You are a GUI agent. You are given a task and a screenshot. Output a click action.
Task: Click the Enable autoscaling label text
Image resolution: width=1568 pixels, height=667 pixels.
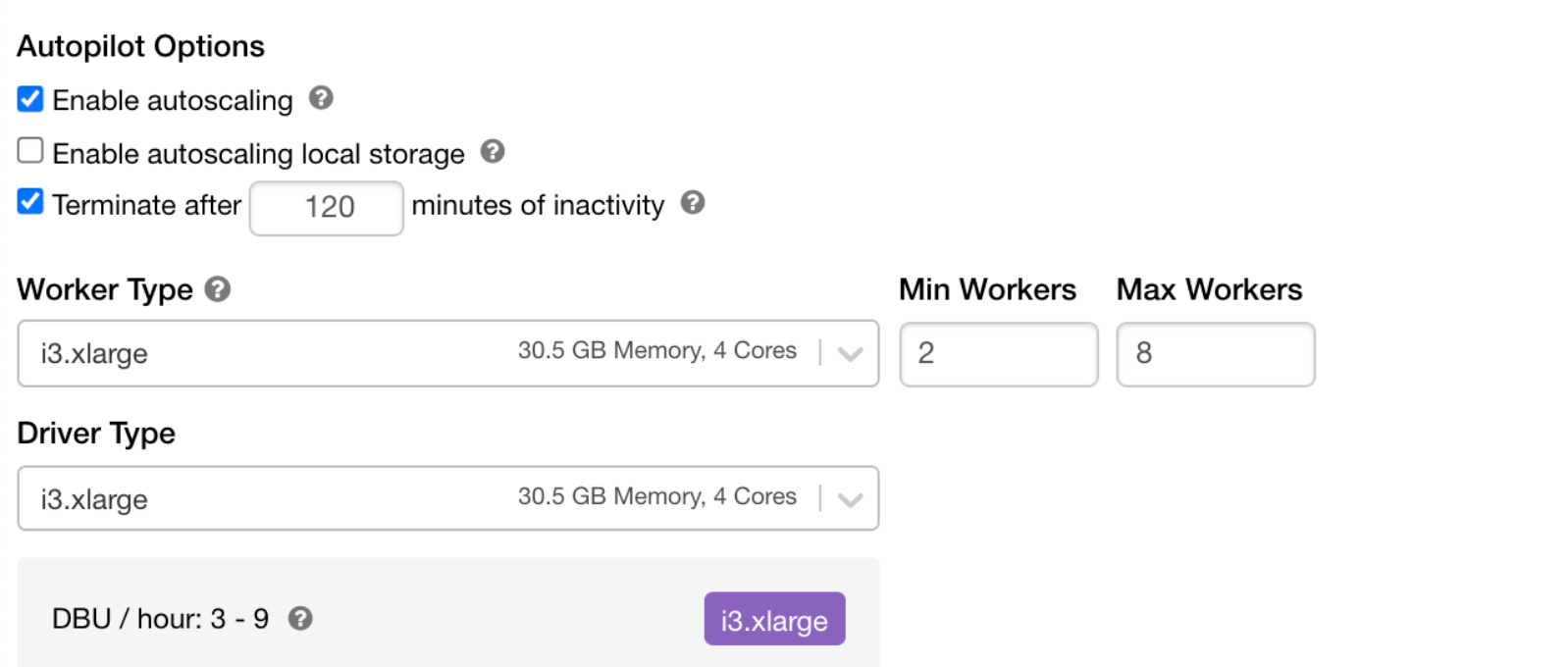pyautogui.click(x=173, y=100)
